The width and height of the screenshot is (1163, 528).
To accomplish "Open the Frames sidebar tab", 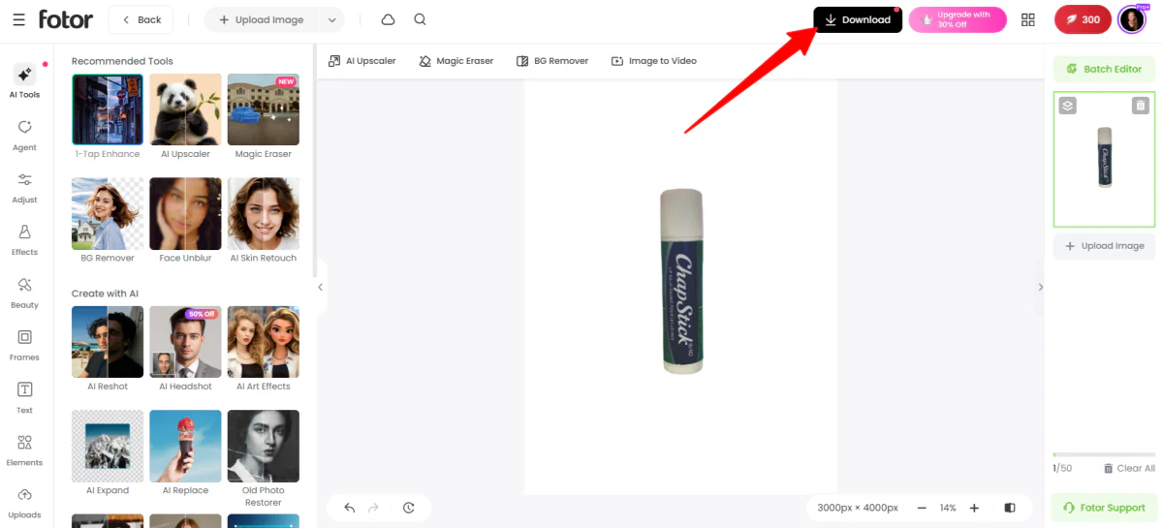I will (25, 345).
